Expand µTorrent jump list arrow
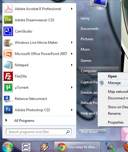 tap(72, 88)
